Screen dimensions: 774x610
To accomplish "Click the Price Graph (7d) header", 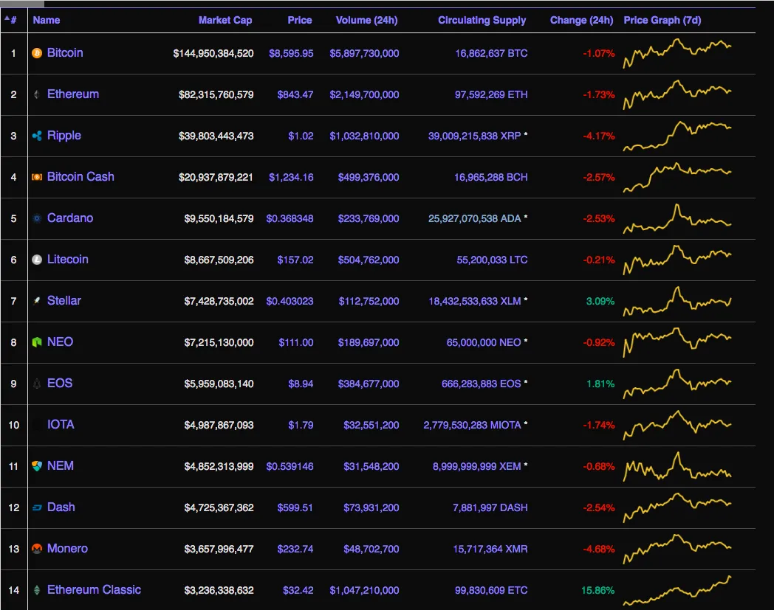I will (662, 20).
